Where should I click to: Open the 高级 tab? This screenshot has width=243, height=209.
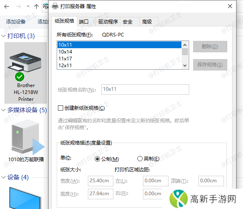[147, 22]
